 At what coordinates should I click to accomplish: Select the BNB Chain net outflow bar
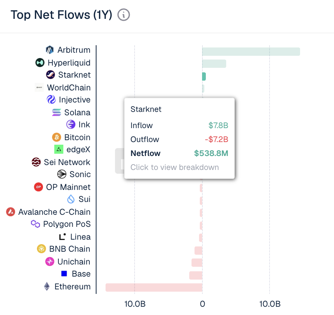(198, 251)
